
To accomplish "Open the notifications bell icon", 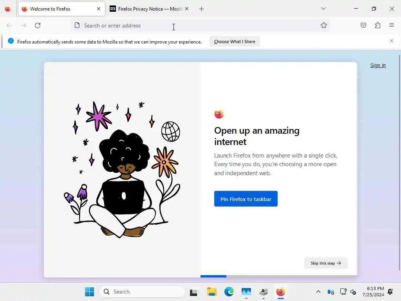I will click(x=390, y=292).
